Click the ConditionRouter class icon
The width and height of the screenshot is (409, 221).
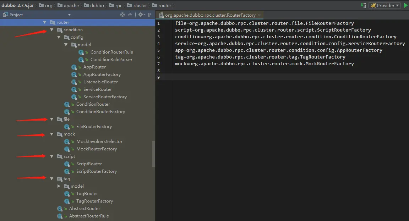[x=67, y=105]
